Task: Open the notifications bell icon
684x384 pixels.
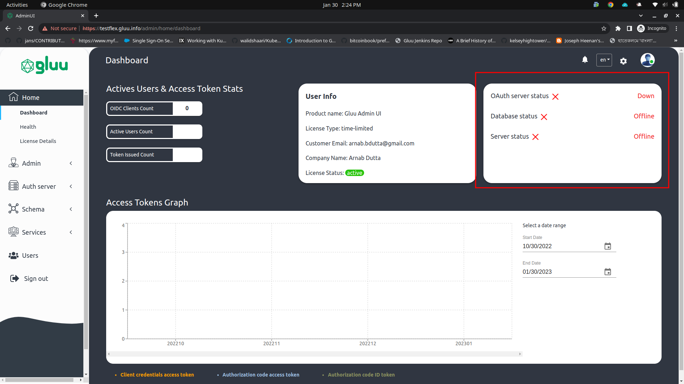Action: pos(585,60)
